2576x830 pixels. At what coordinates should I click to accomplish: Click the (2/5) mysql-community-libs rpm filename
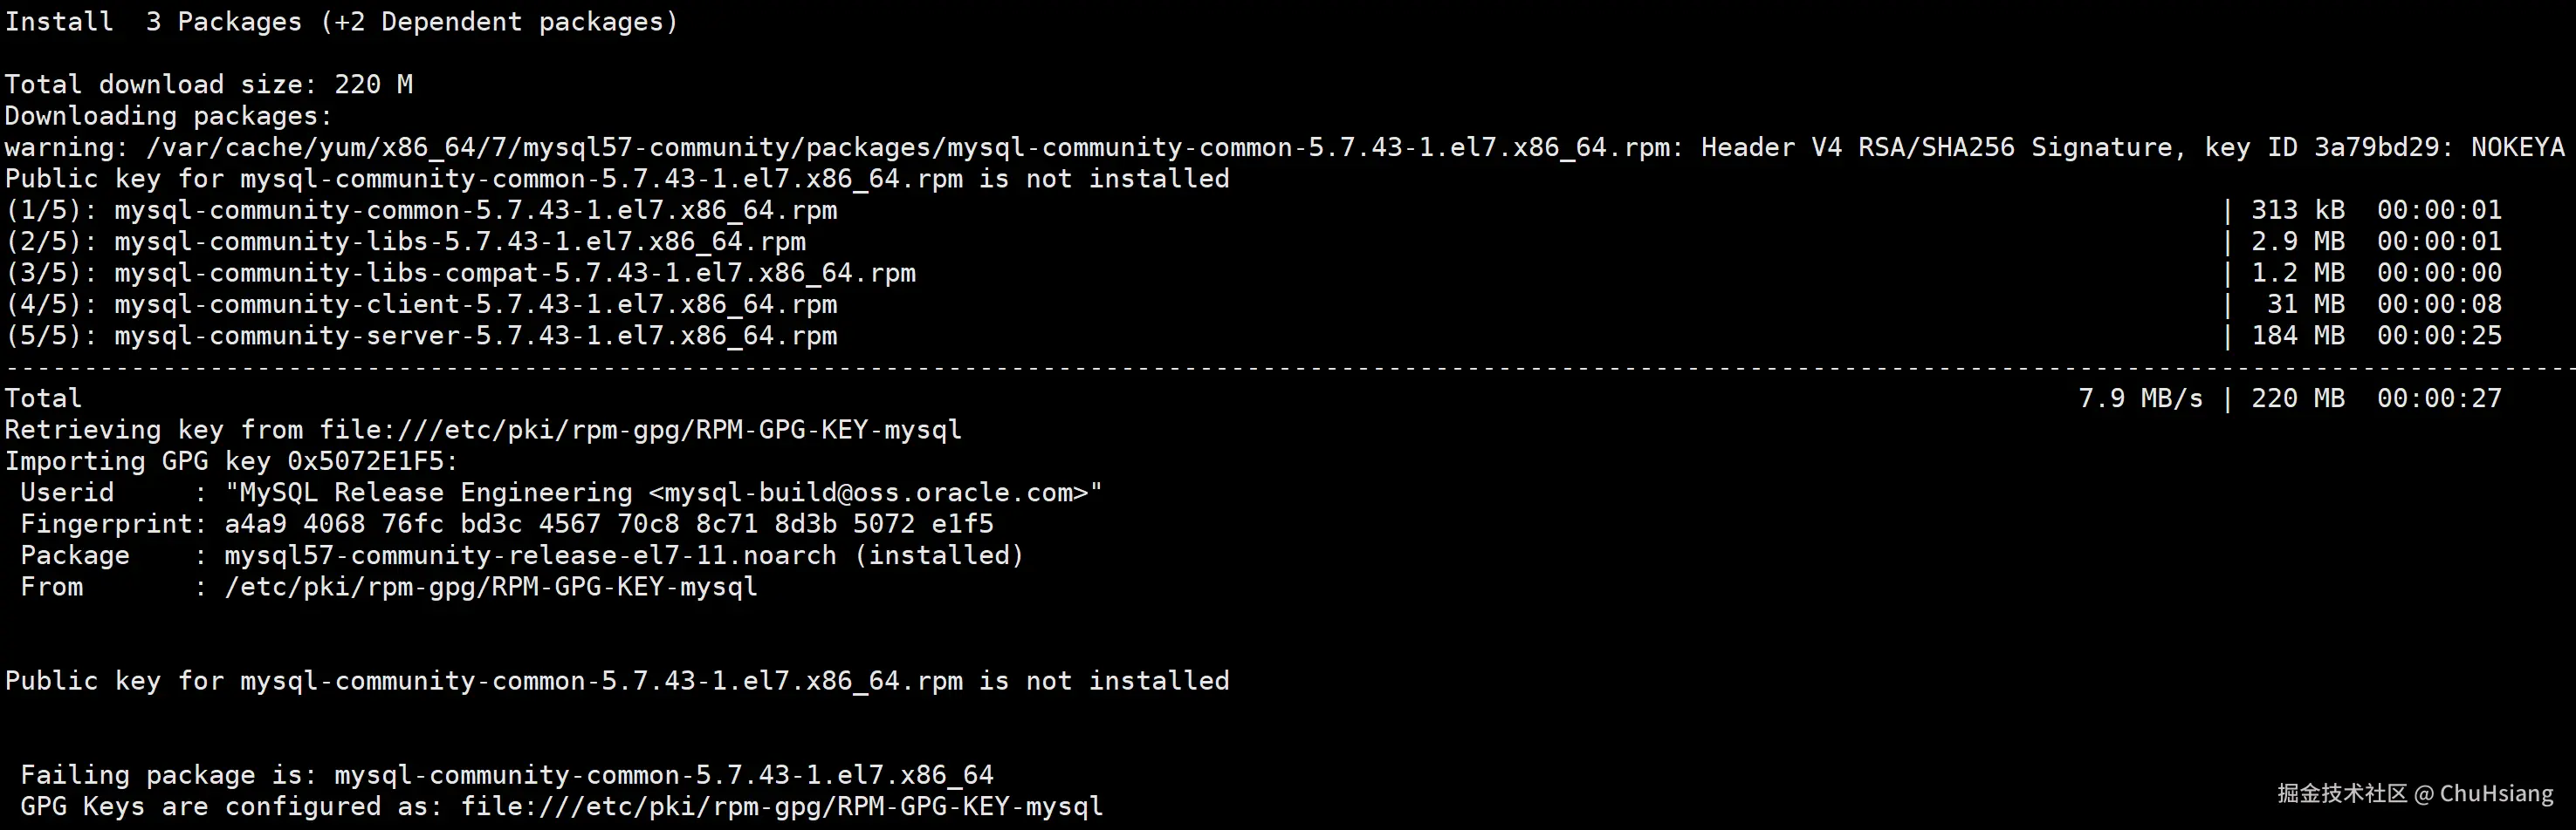[x=459, y=242]
